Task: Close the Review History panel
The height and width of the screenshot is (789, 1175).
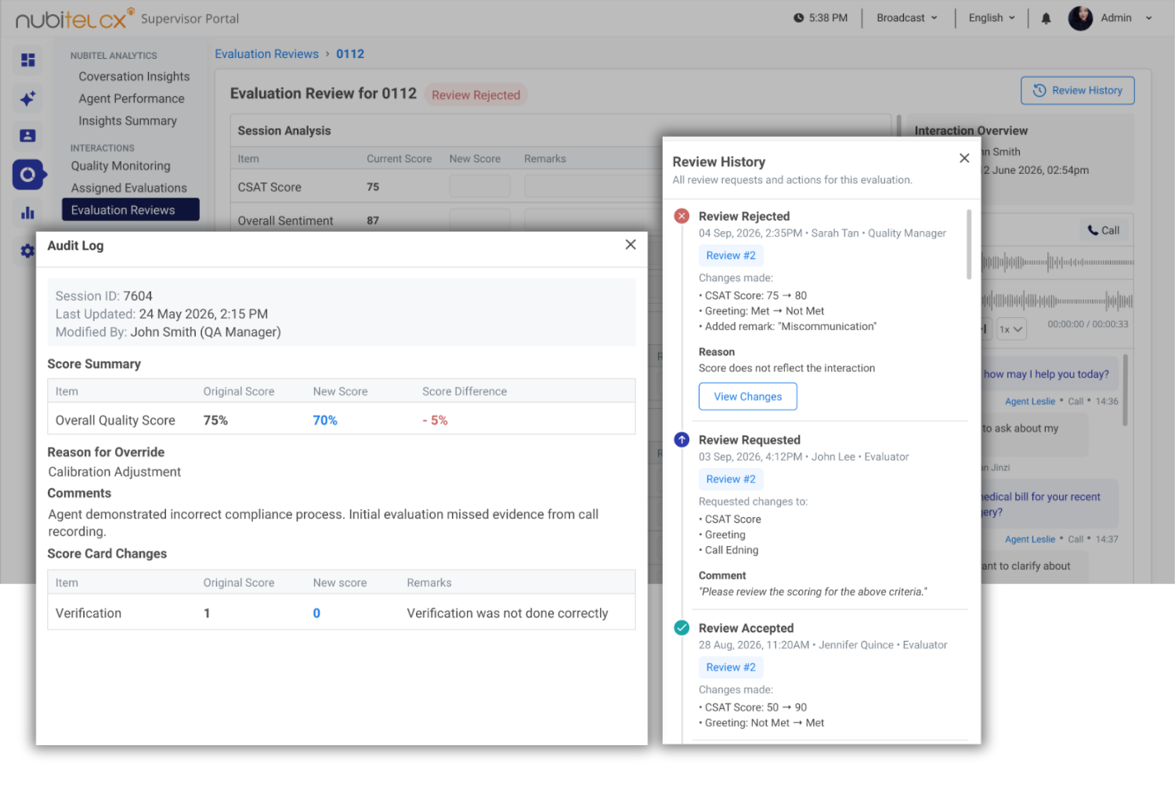Action: click(964, 158)
